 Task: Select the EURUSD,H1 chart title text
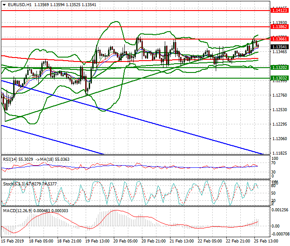(20, 5)
